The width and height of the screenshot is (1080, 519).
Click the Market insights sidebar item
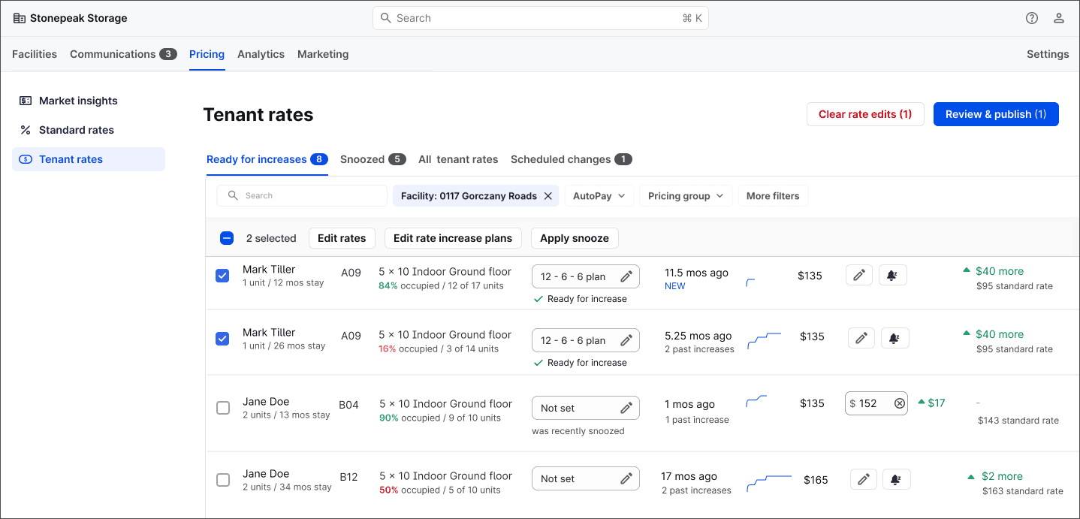point(78,101)
